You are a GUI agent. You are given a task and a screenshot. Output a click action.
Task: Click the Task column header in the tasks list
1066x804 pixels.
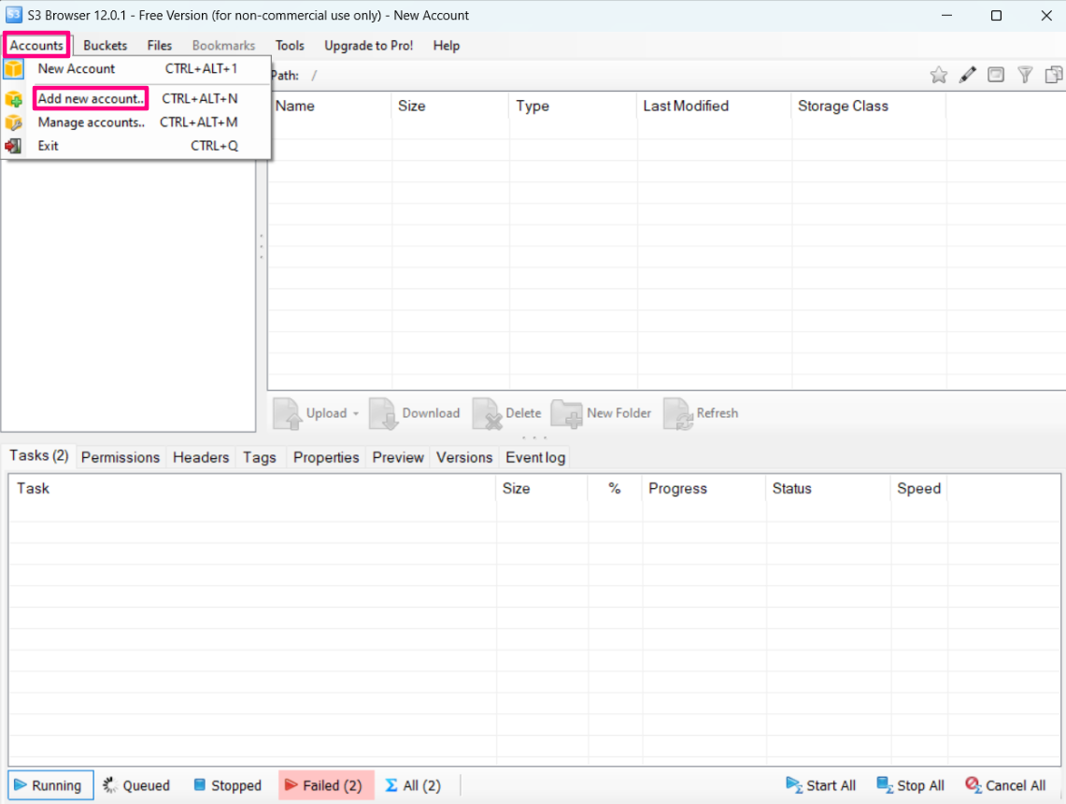[x=252, y=488]
